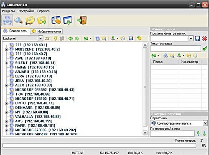The height and width of the screenshot is (155, 209).
Task: Click the lightning bolt icon
Action: click(x=56, y=38)
